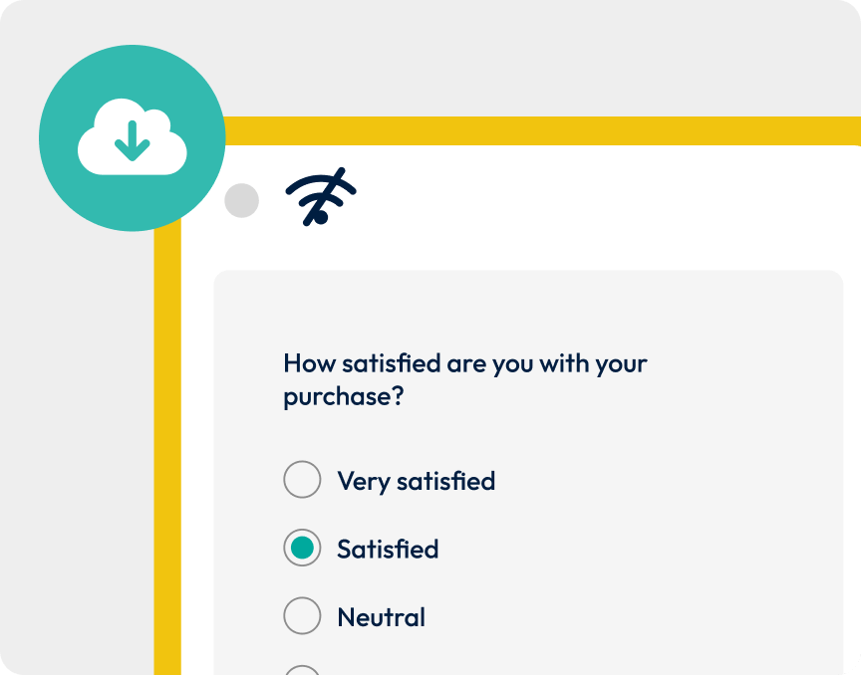Click the "Neutral" option label text
Image resolution: width=861 pixels, height=675 pixels.
[x=381, y=617]
